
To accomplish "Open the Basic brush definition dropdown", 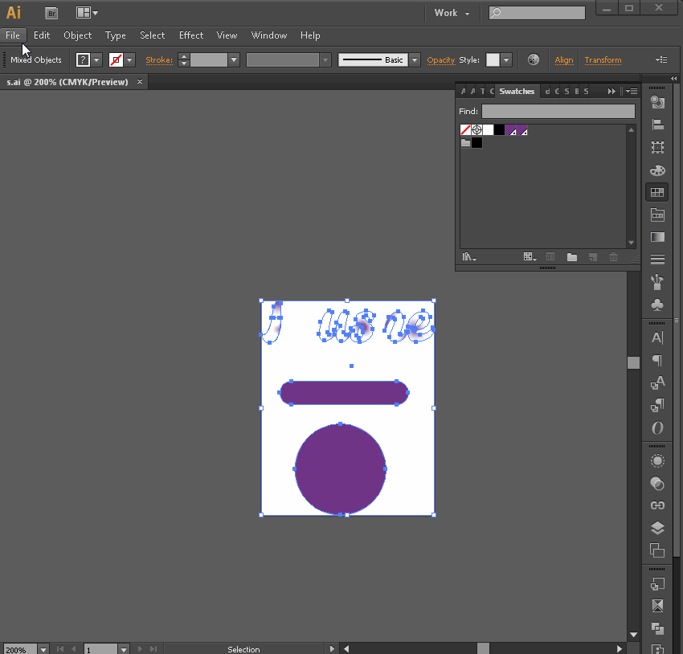I will pyautogui.click(x=415, y=60).
